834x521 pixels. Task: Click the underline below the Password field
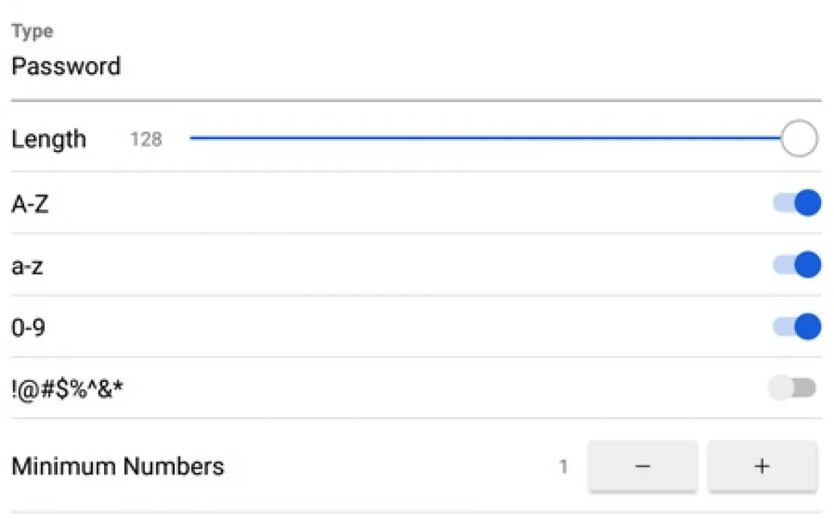point(416,100)
